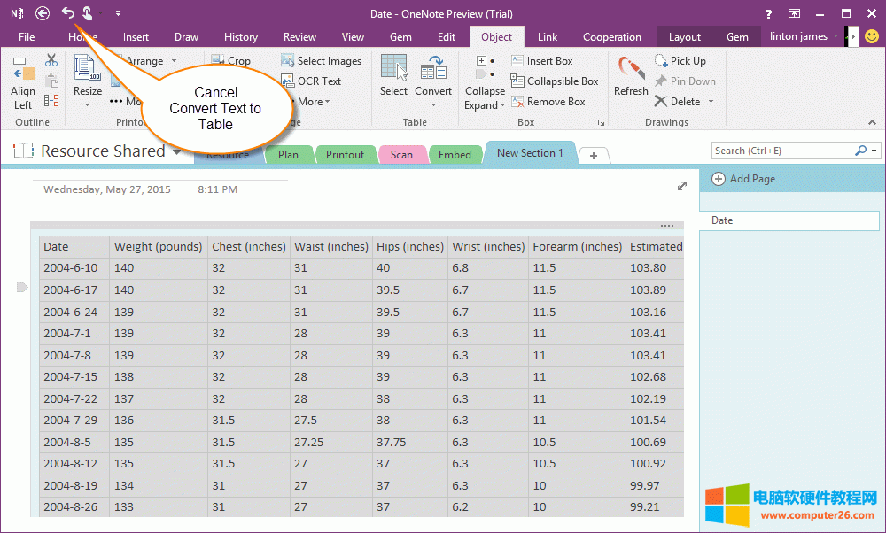
Task: Click the Back navigation arrow icon
Action: [x=43, y=12]
